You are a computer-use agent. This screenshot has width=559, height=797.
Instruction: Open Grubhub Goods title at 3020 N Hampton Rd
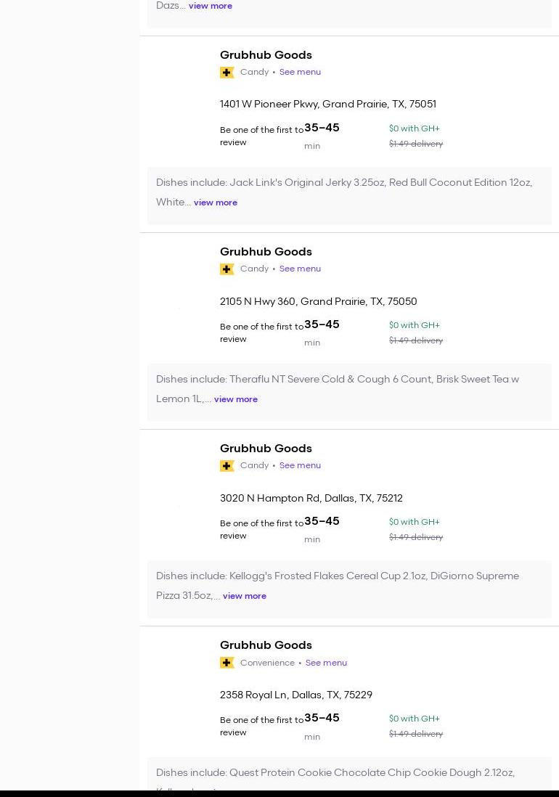[266, 449]
